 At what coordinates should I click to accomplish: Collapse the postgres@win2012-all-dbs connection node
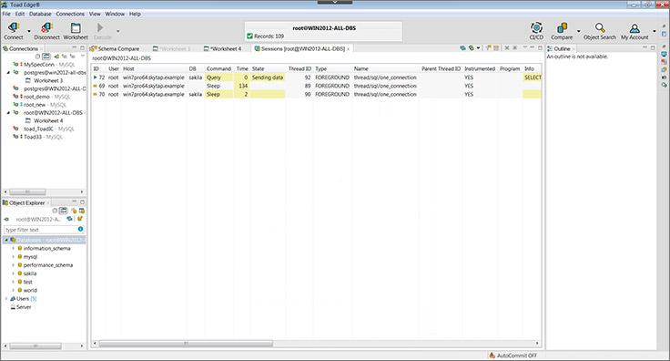pos(8,73)
